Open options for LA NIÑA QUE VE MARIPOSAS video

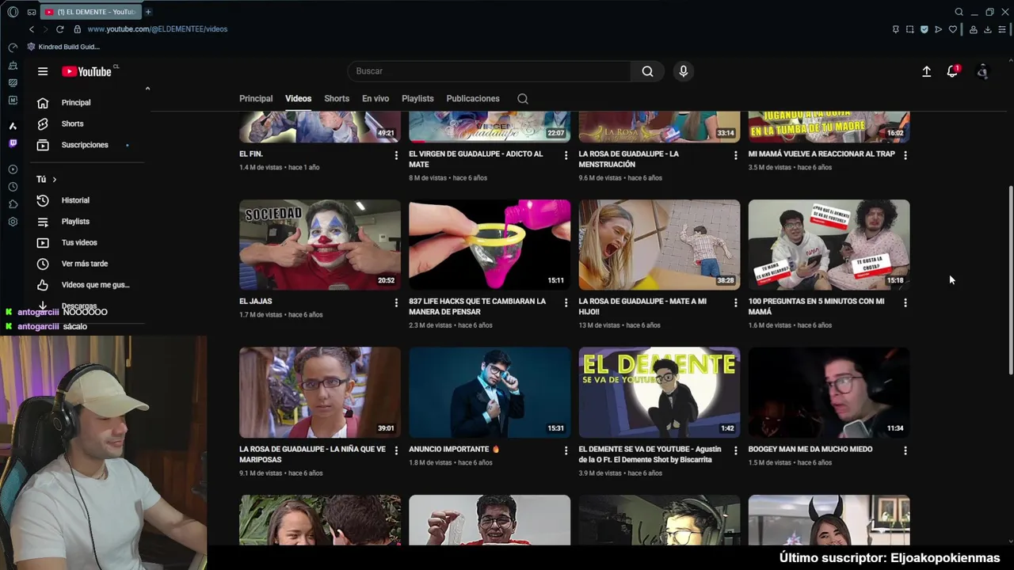pyautogui.click(x=396, y=450)
